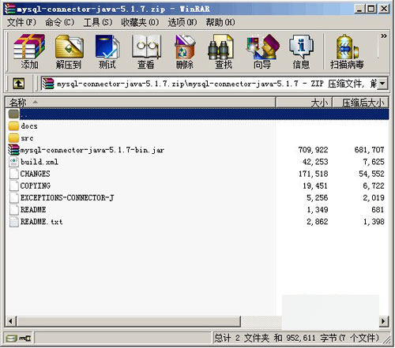Select the 'build.xml' file name
Image resolution: width=395 pixels, height=348 pixels.
point(39,162)
